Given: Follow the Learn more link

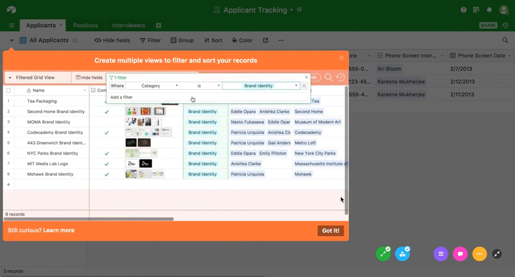Looking at the screenshot, I should (x=59, y=230).
